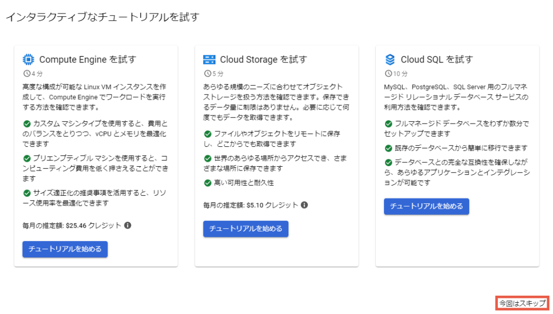The height and width of the screenshot is (314, 553).
Task: Click the 高い可用性と耐久性 text
Action: click(x=244, y=183)
